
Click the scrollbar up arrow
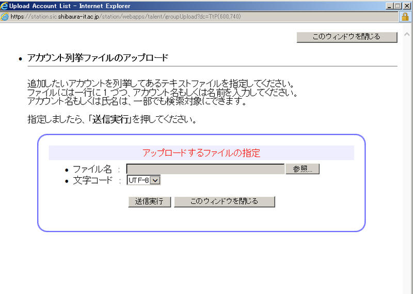407,34
